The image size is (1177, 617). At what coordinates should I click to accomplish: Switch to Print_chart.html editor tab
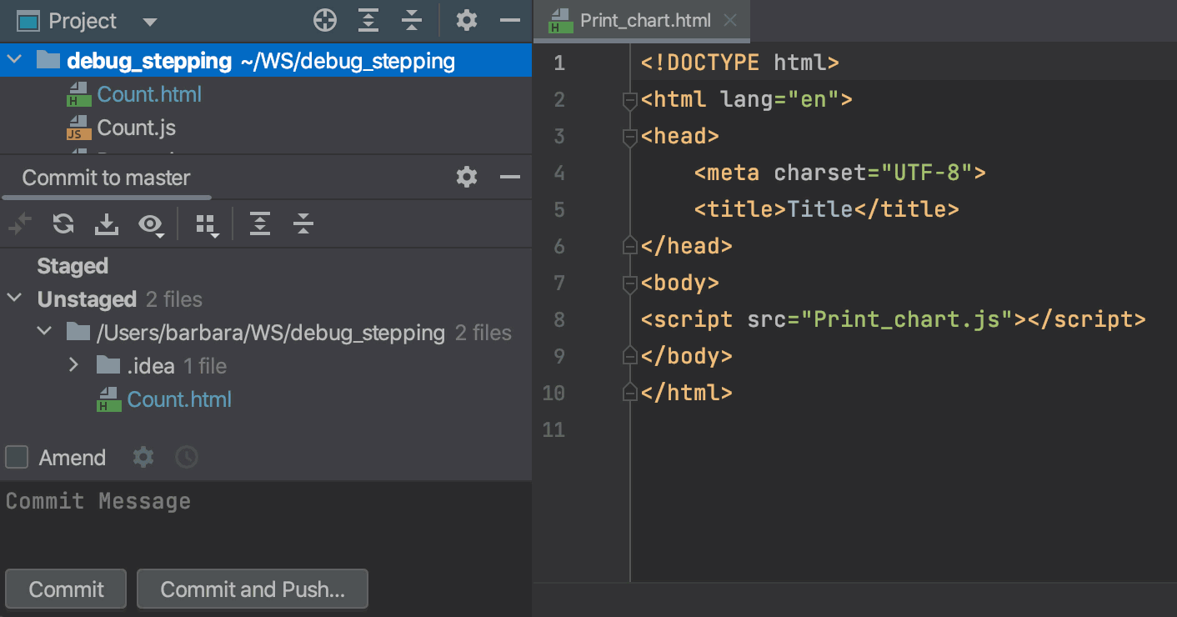coord(642,21)
